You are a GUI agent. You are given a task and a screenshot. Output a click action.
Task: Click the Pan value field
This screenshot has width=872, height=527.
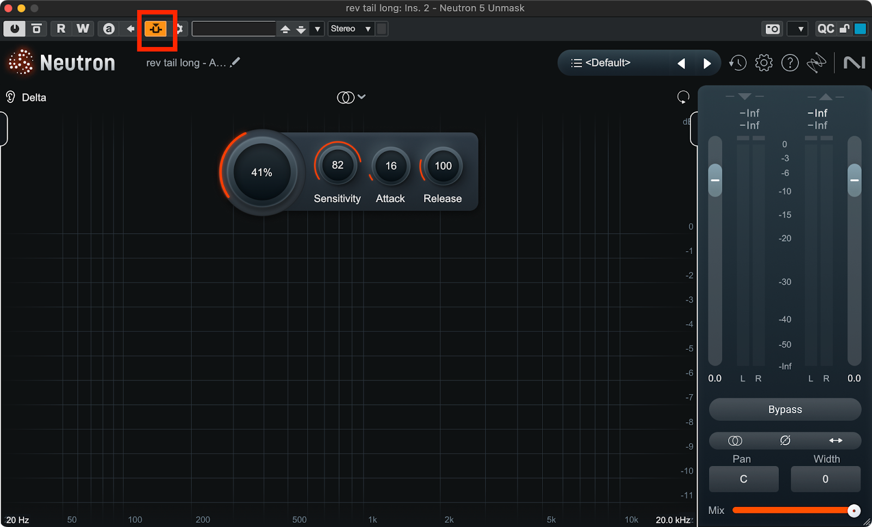(743, 479)
